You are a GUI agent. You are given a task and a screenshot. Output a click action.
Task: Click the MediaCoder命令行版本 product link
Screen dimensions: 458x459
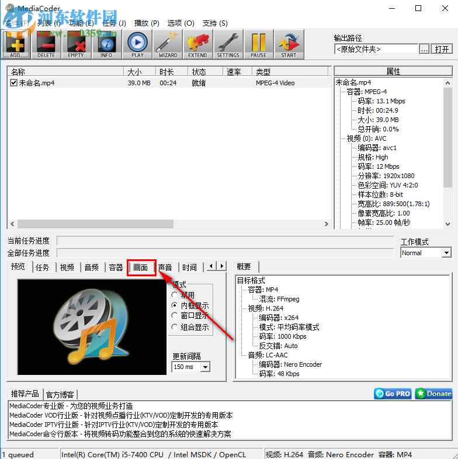pyautogui.click(x=120, y=434)
